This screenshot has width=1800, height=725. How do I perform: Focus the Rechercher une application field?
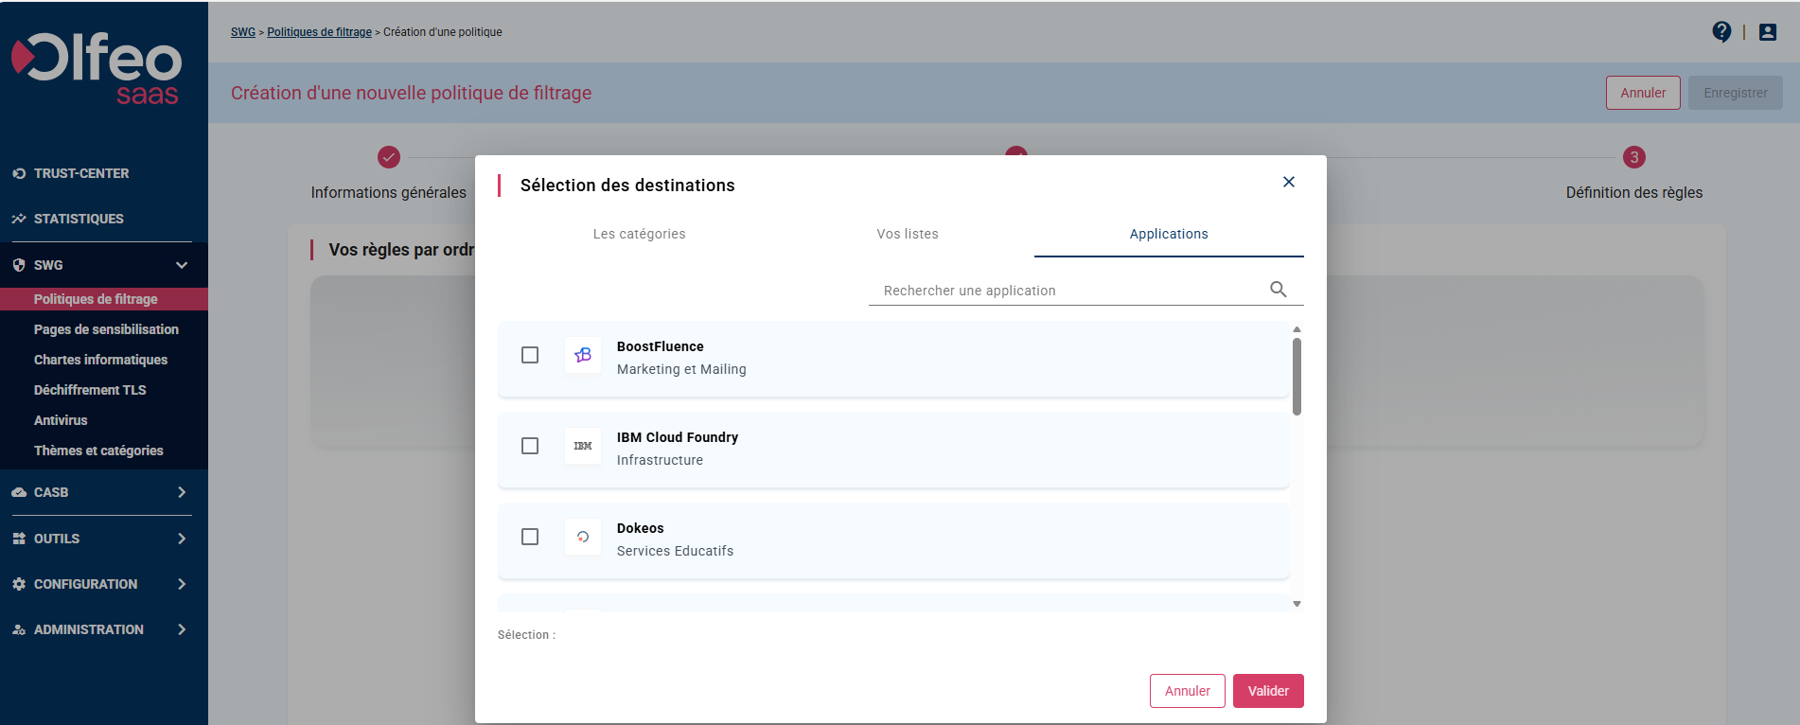pyautogui.click(x=1069, y=291)
